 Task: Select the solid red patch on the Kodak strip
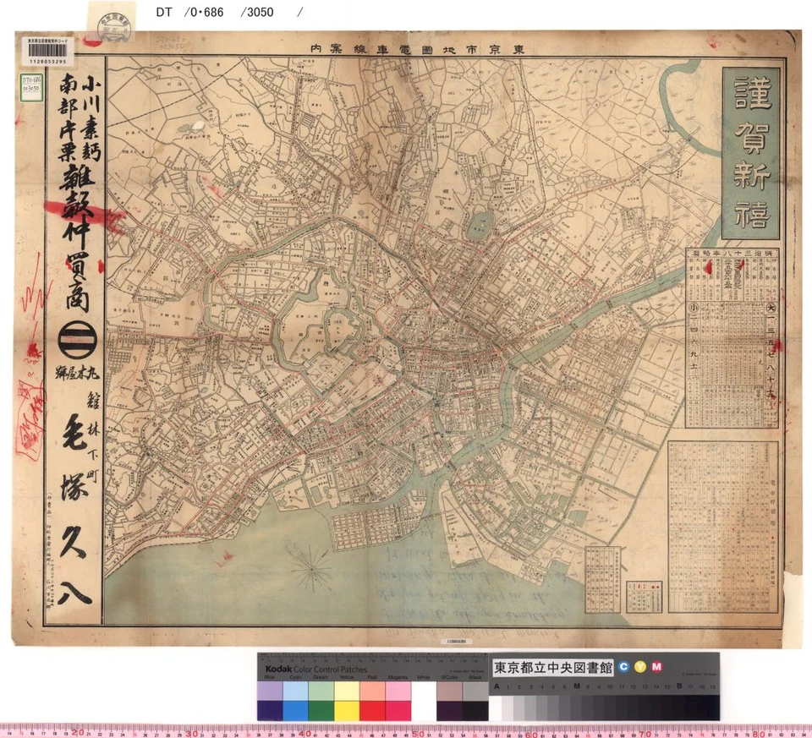[372, 710]
